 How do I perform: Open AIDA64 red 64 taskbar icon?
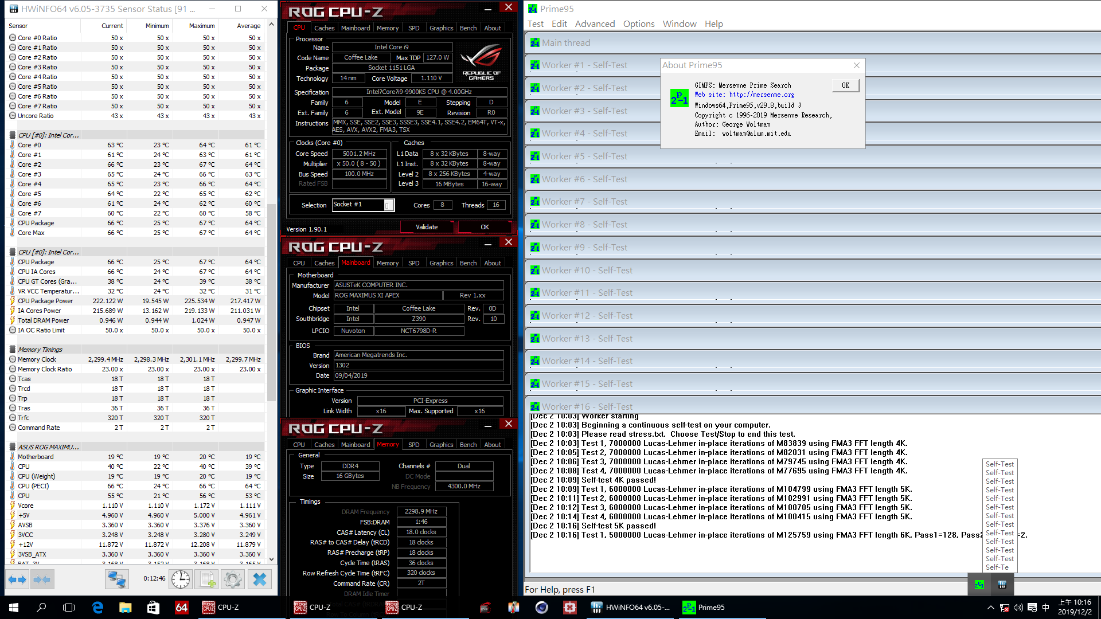[x=181, y=608]
